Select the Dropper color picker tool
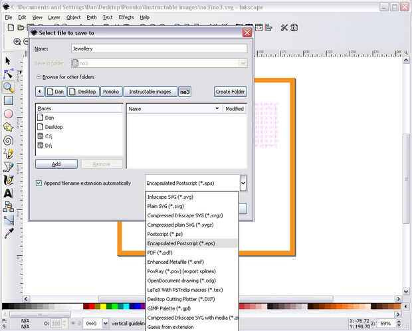 9,233
